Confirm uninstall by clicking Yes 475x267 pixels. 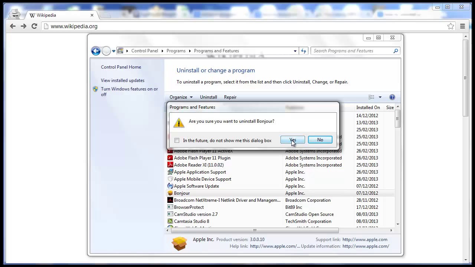pyautogui.click(x=293, y=140)
